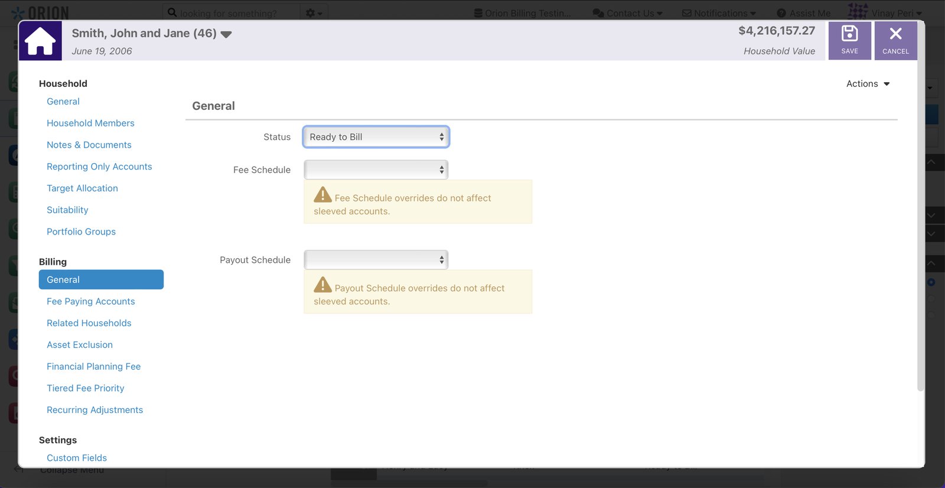Open Reporting Only Accounts
Screen dimensions: 945x488
coord(99,167)
